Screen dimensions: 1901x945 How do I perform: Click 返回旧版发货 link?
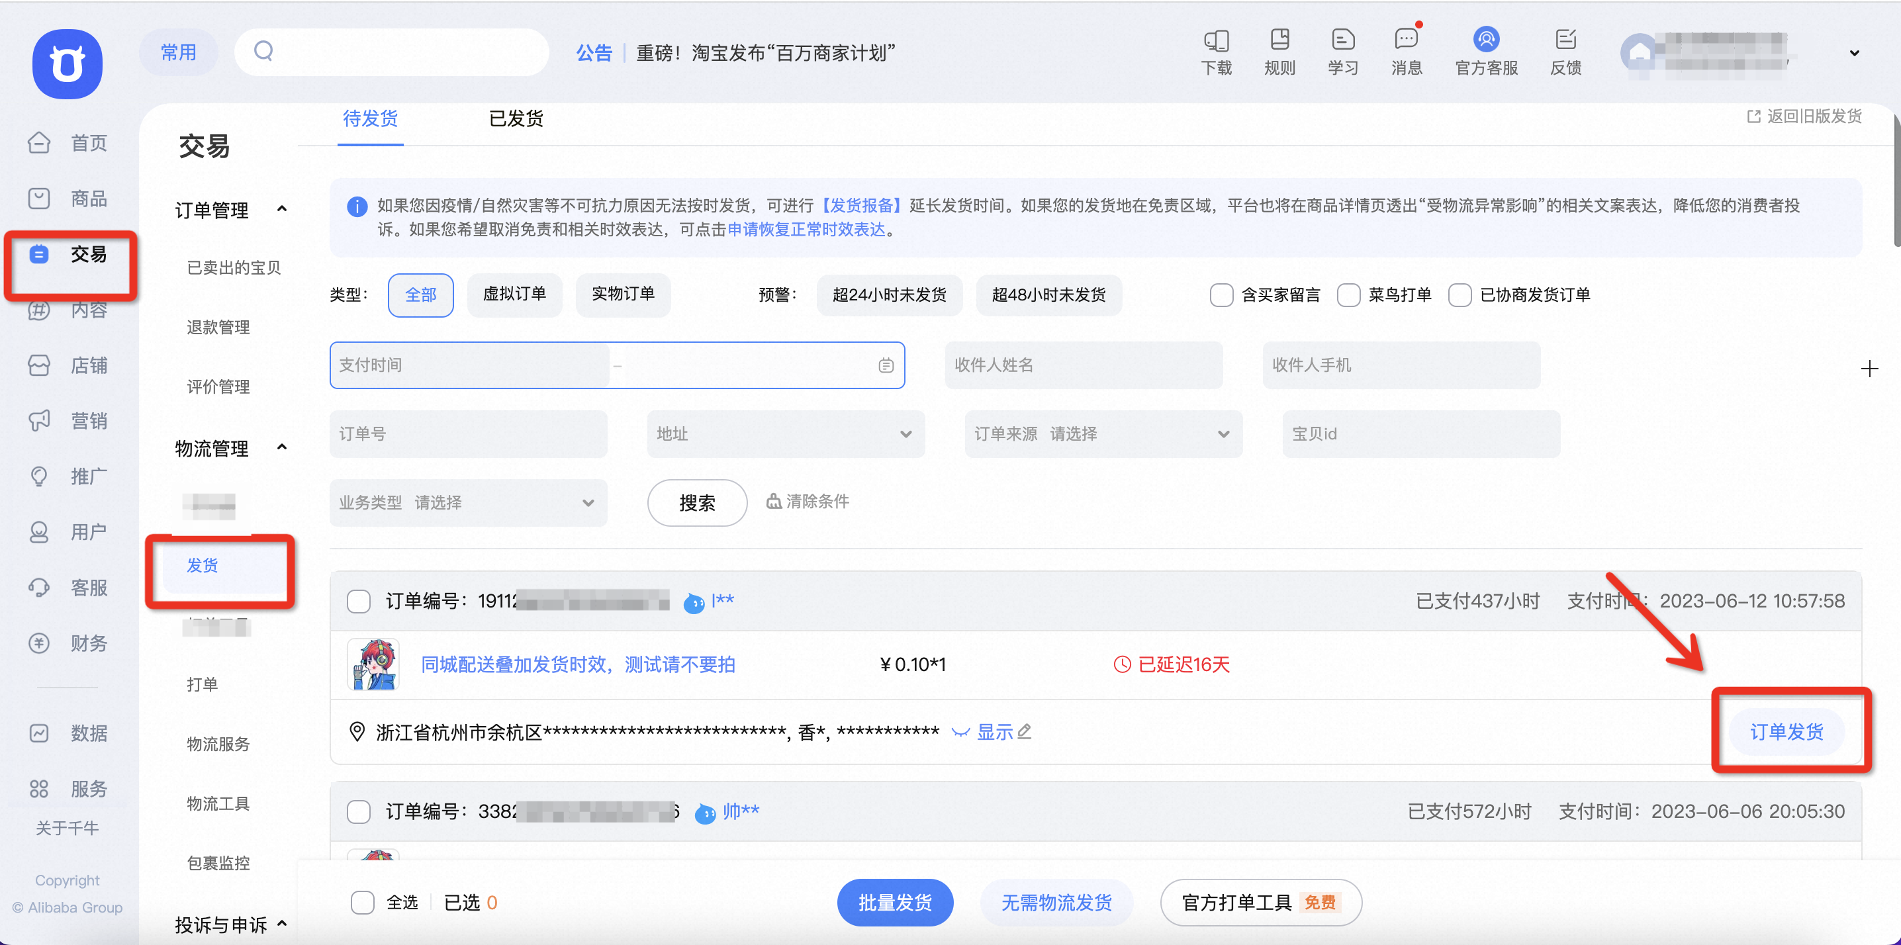coord(1804,116)
